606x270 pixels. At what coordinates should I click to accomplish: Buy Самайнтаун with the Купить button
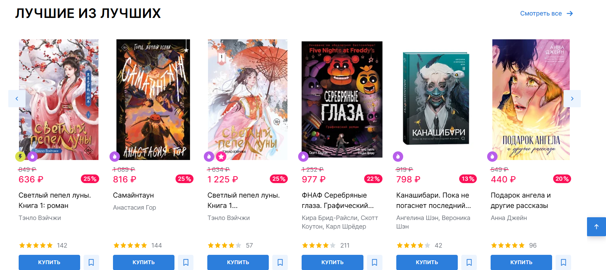(x=144, y=262)
